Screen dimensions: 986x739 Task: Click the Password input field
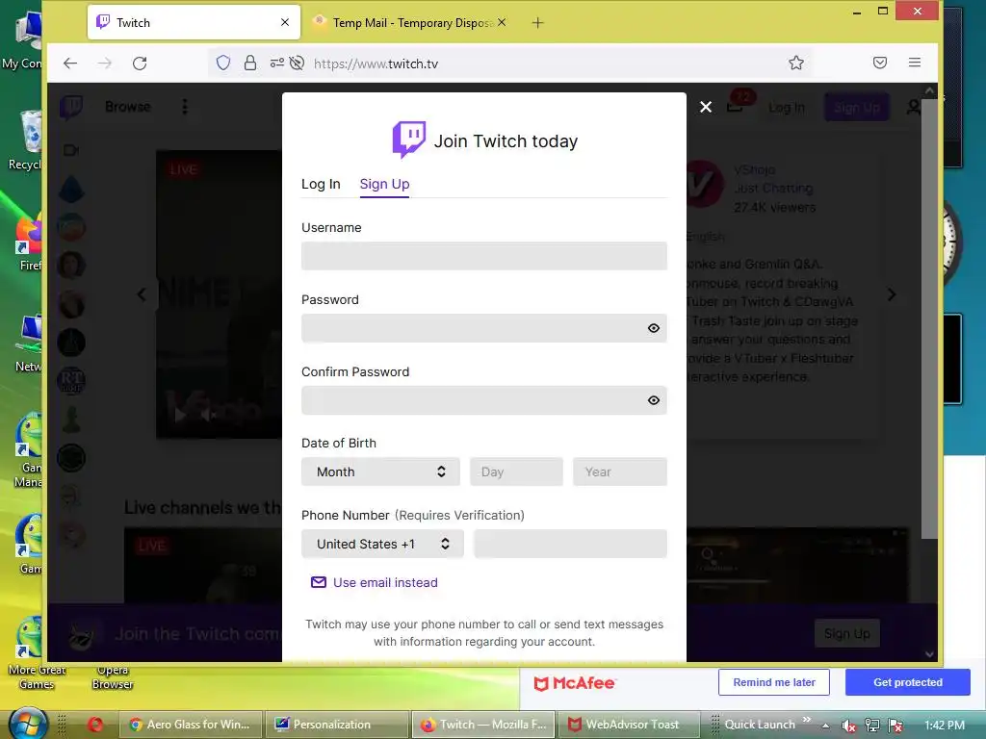click(x=483, y=328)
